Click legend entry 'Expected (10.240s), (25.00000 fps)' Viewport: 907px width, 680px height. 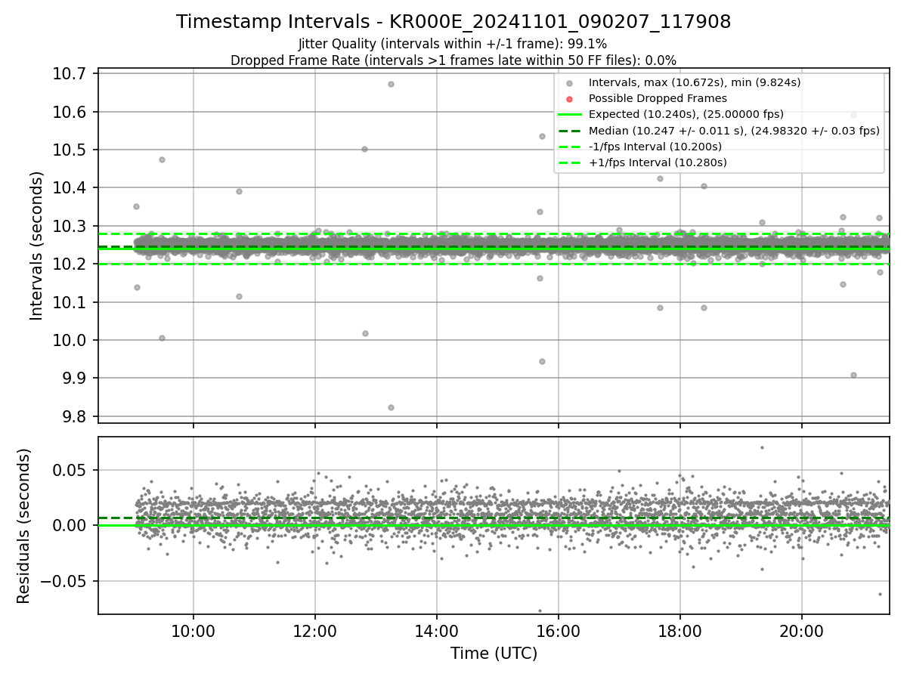pos(686,114)
